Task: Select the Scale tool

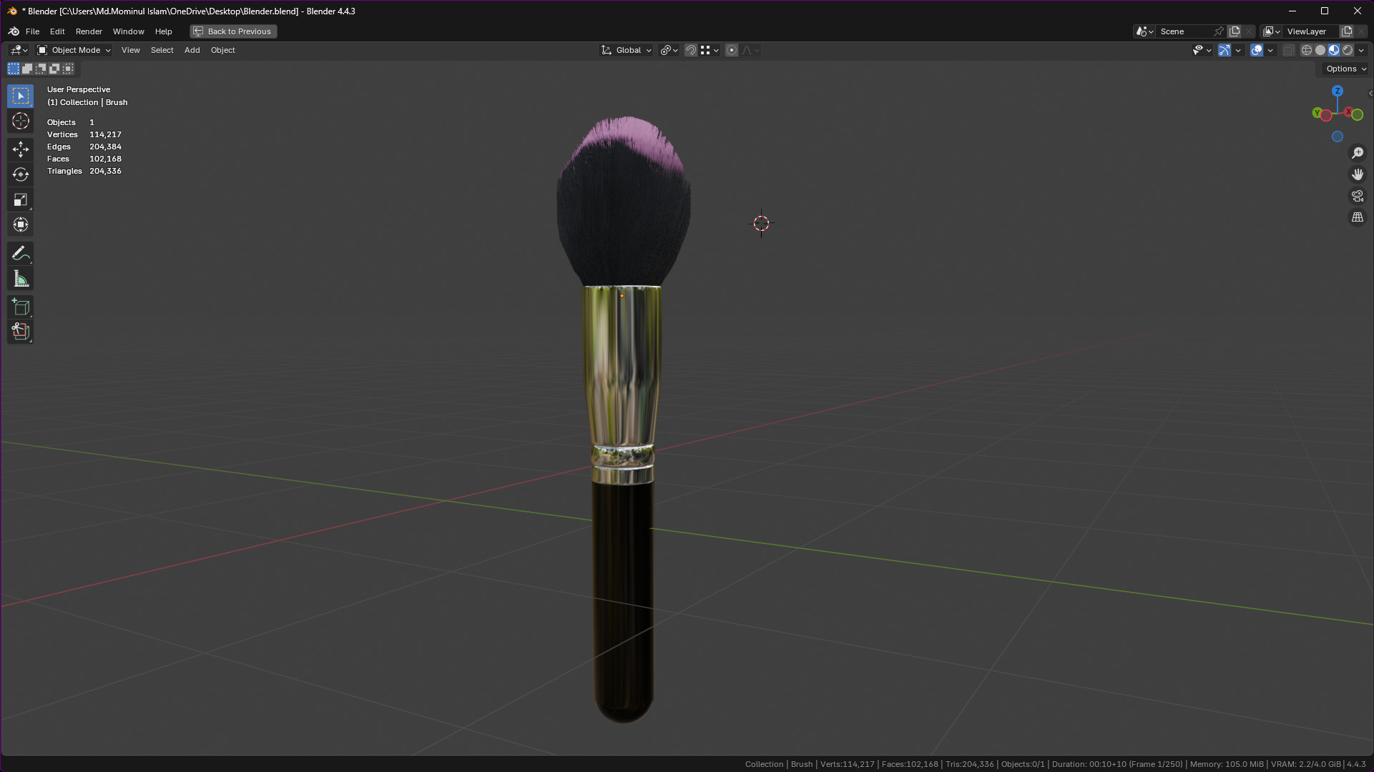Action: 21,199
